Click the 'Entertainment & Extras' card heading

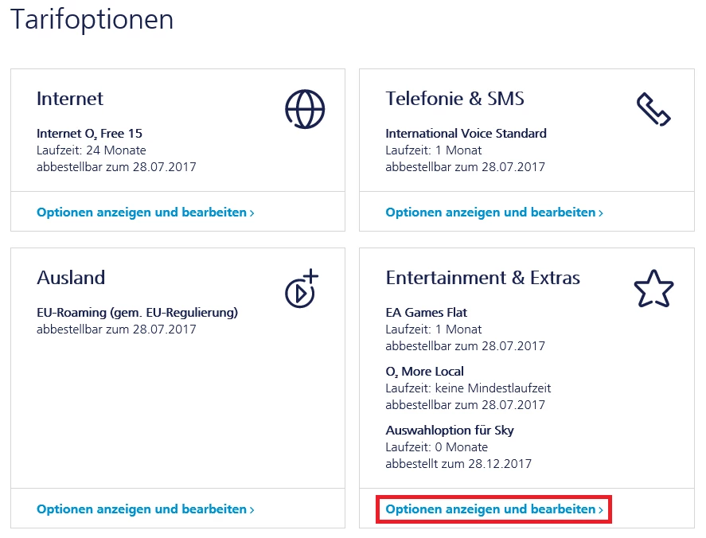coord(482,278)
